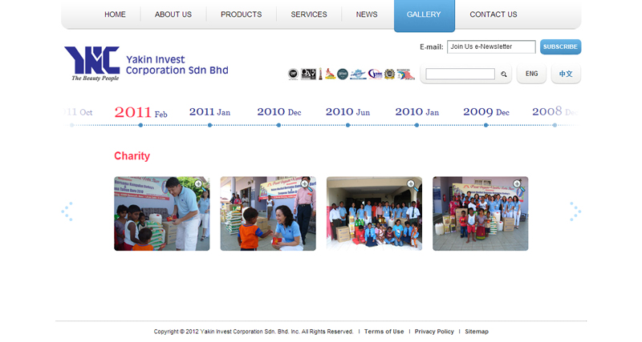Click plus icon on second charity photo

point(304,184)
